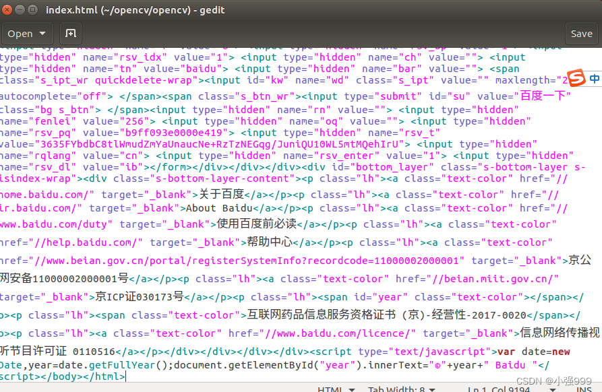Click the text 互联网药品信息服务资格证书

(322, 315)
